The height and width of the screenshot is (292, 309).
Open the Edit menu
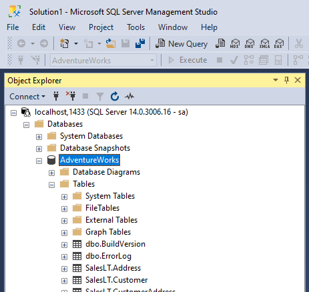pyautogui.click(x=39, y=27)
